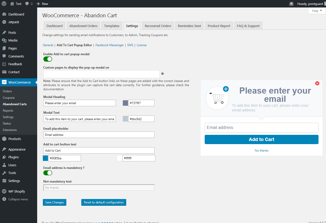Collapse the admin sidebar menu
The height and width of the screenshot is (223, 326).
pyautogui.click(x=19, y=199)
